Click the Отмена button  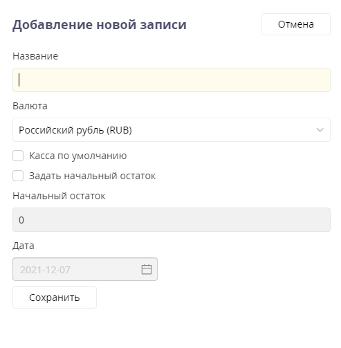pos(295,24)
